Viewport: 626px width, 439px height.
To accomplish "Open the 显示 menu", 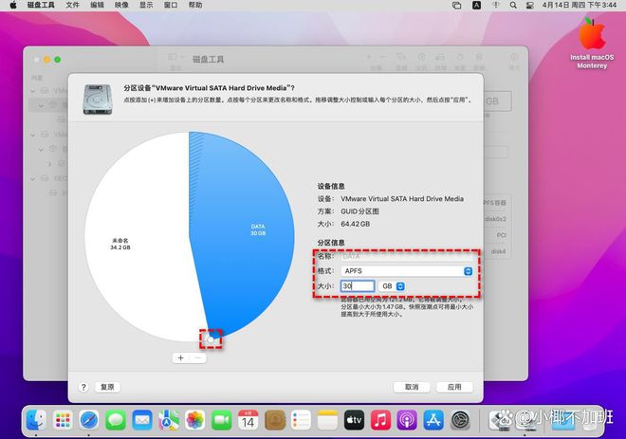I will coord(146,5).
